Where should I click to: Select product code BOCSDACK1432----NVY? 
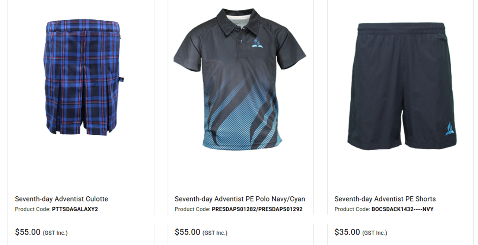pyautogui.click(x=402, y=209)
